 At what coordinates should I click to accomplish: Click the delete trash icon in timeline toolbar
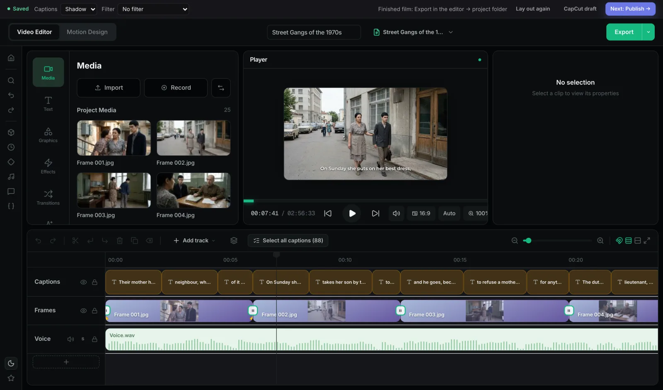(x=120, y=240)
